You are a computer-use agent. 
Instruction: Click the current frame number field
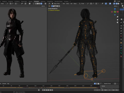click(x=97, y=90)
